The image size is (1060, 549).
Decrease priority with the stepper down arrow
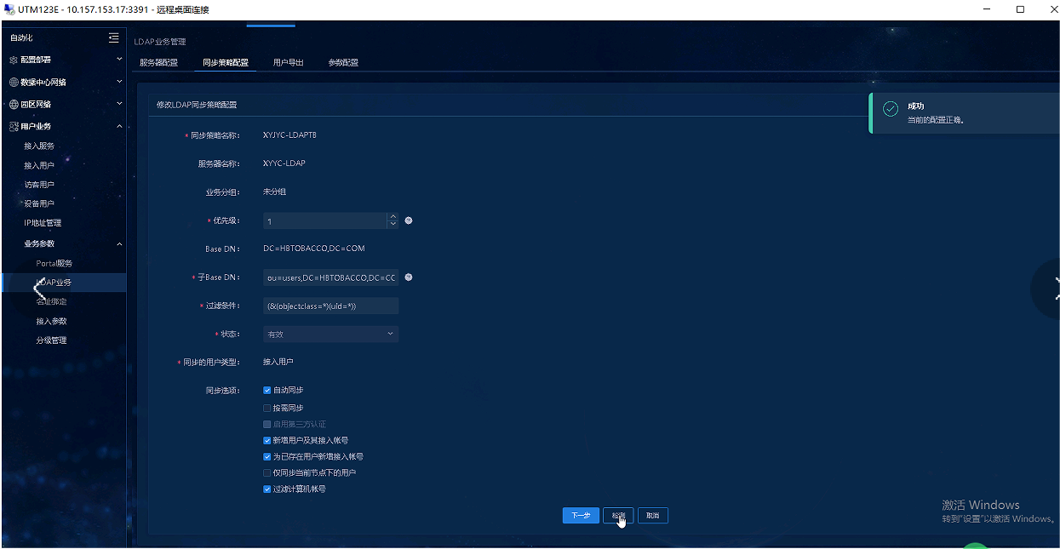tap(392, 225)
